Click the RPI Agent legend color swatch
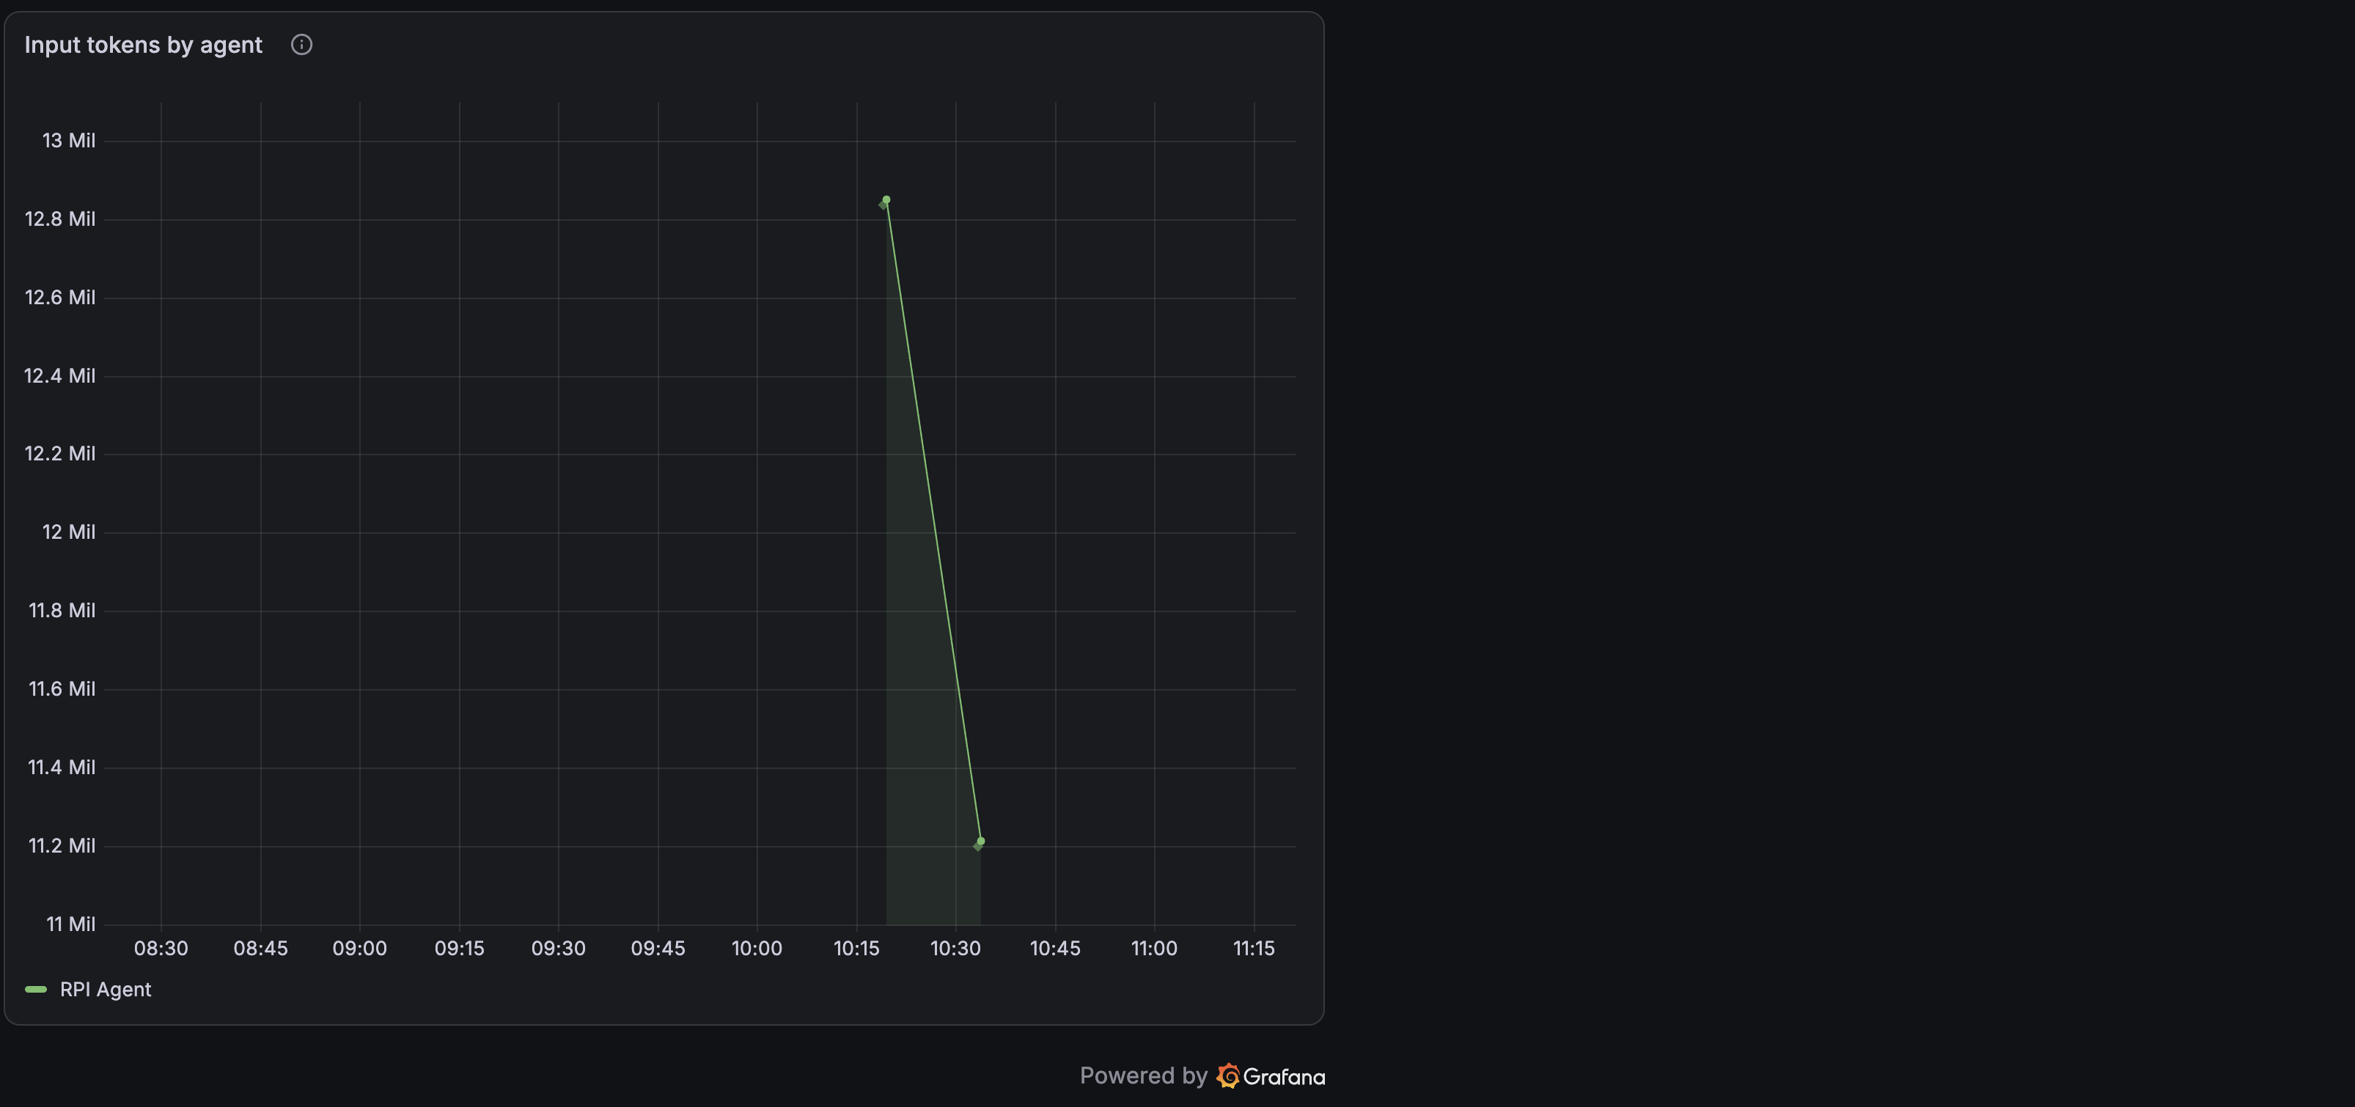Image resolution: width=2355 pixels, height=1107 pixels. point(36,989)
